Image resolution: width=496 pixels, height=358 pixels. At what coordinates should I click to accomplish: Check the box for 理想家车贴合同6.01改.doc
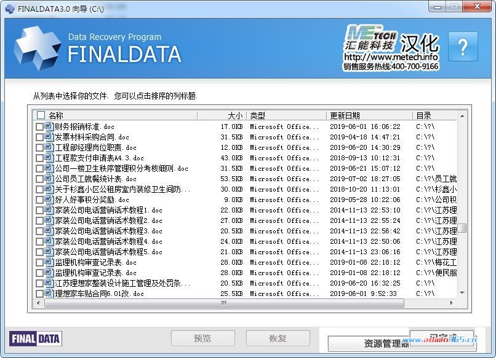(x=39, y=294)
